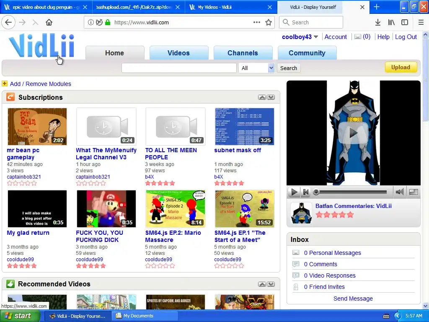
Task: Switch to 'My Videos - VidLii' browser tab
Action: click(231, 7)
